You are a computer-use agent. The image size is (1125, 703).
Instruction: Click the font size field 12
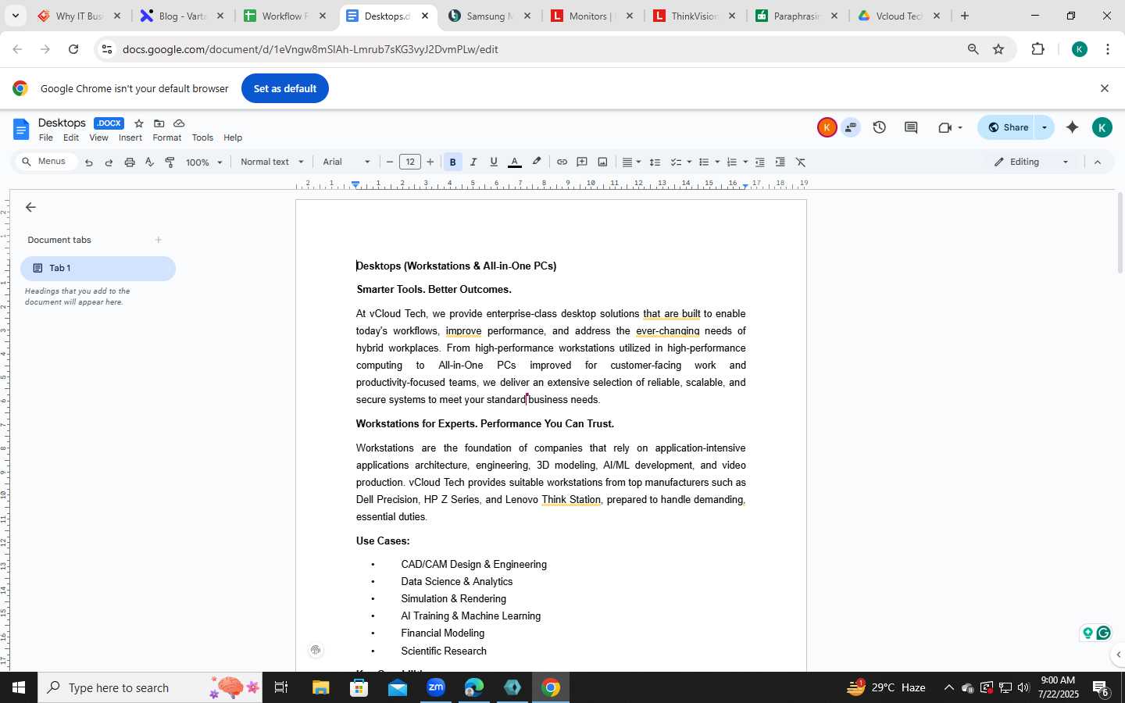pyautogui.click(x=410, y=162)
